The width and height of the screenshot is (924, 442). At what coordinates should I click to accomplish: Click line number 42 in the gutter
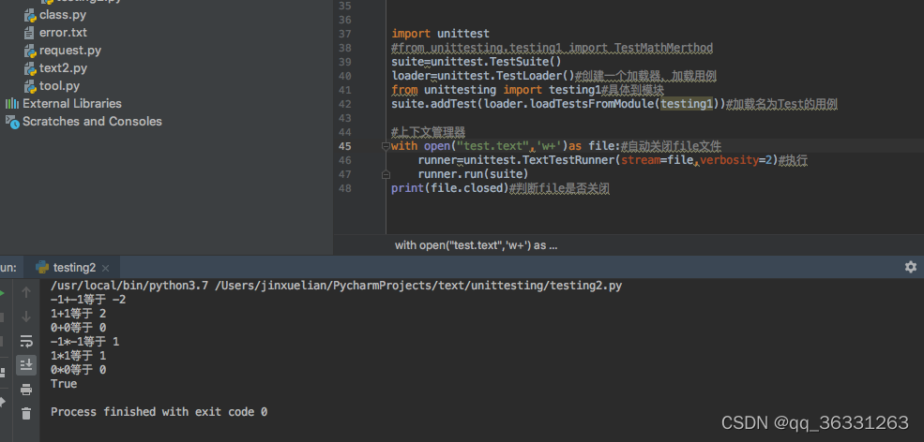point(345,104)
